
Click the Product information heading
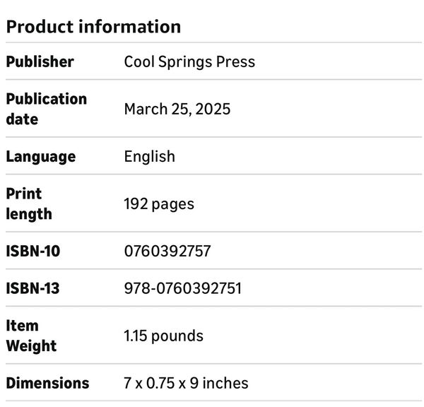pyautogui.click(x=93, y=27)
